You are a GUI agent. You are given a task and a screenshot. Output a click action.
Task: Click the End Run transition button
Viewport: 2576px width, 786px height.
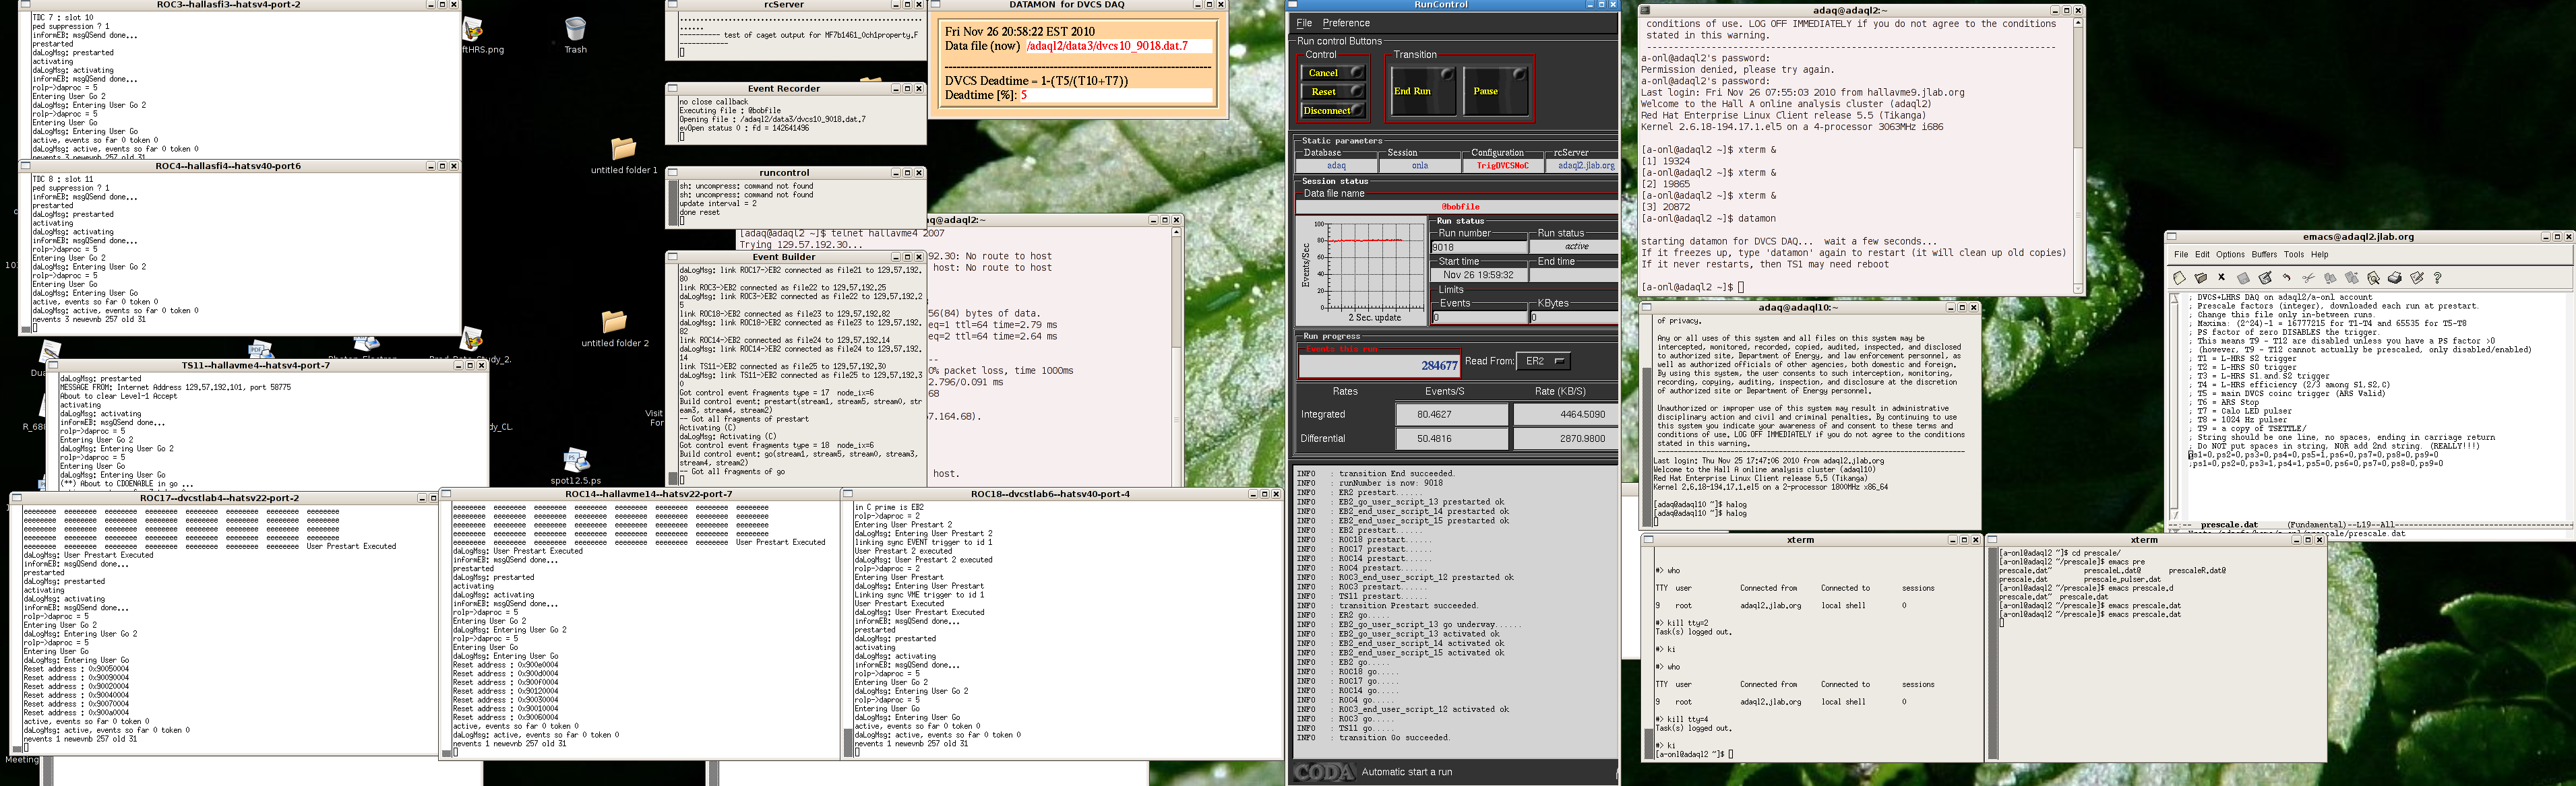coord(1424,91)
